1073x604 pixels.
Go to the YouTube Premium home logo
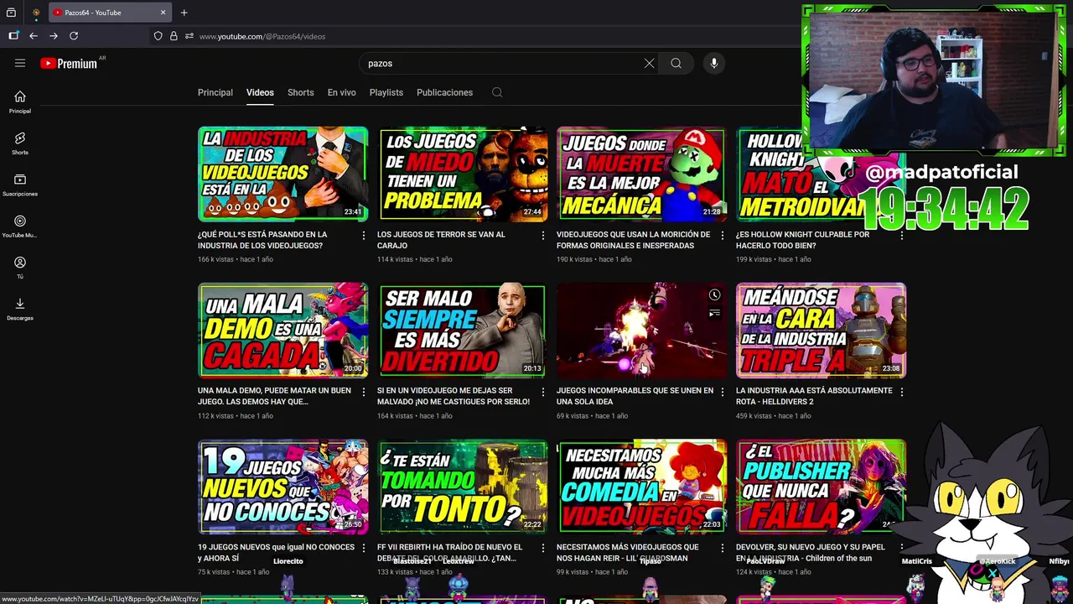(69, 64)
